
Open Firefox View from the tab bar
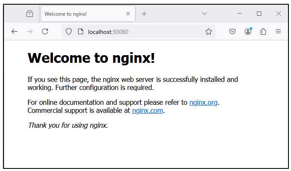pos(29,14)
